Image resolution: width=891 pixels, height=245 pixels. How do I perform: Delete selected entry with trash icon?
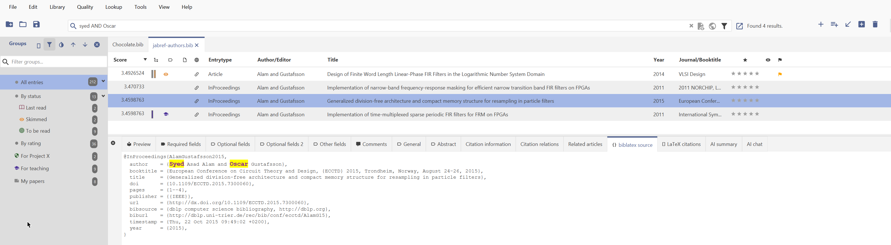[875, 24]
